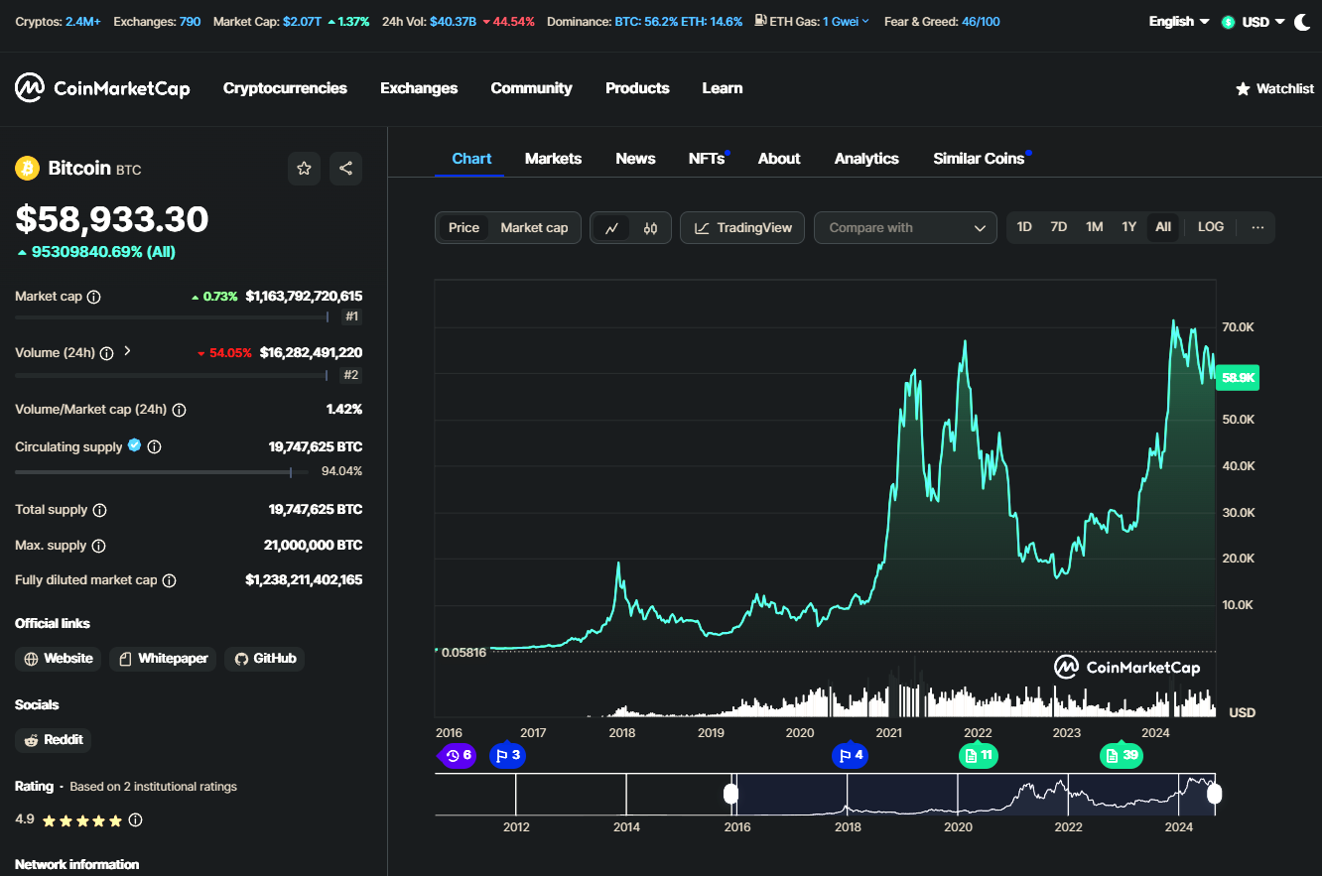Viewport: 1322px width, 876px height.
Task: Set chart range to 1Y
Action: 1128,227
